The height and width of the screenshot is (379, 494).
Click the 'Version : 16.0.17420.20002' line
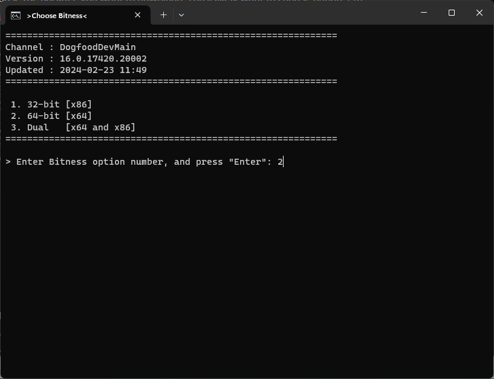click(x=76, y=59)
